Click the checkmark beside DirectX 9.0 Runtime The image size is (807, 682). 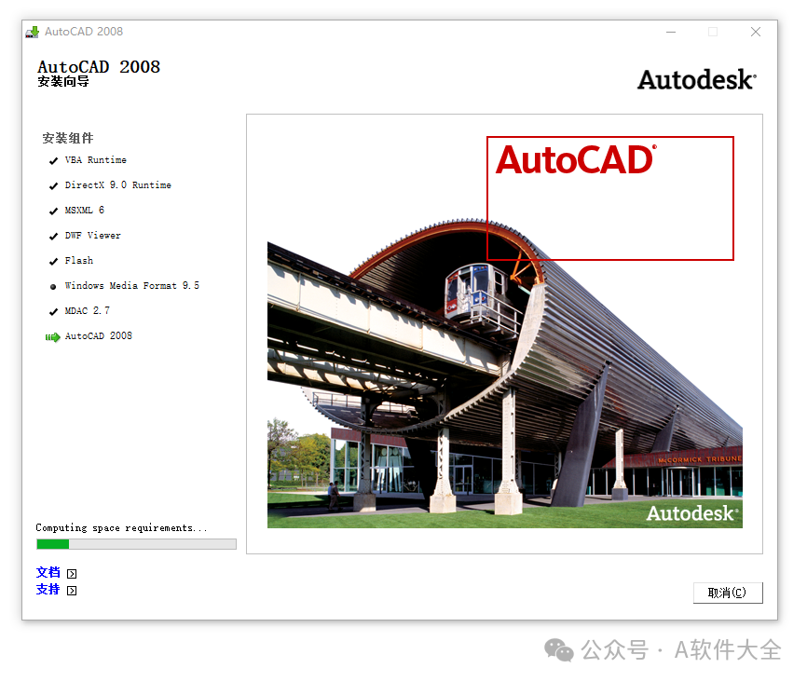click(53, 185)
